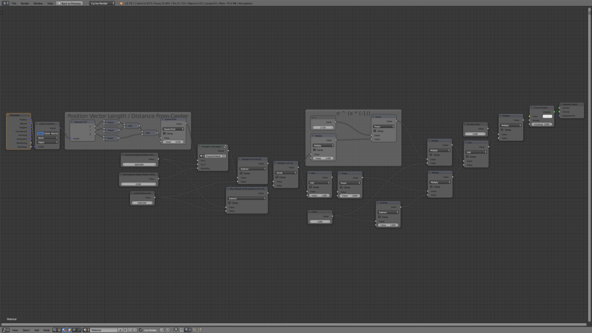
Task: Click group edit icon on P length node
Action: coord(225,147)
